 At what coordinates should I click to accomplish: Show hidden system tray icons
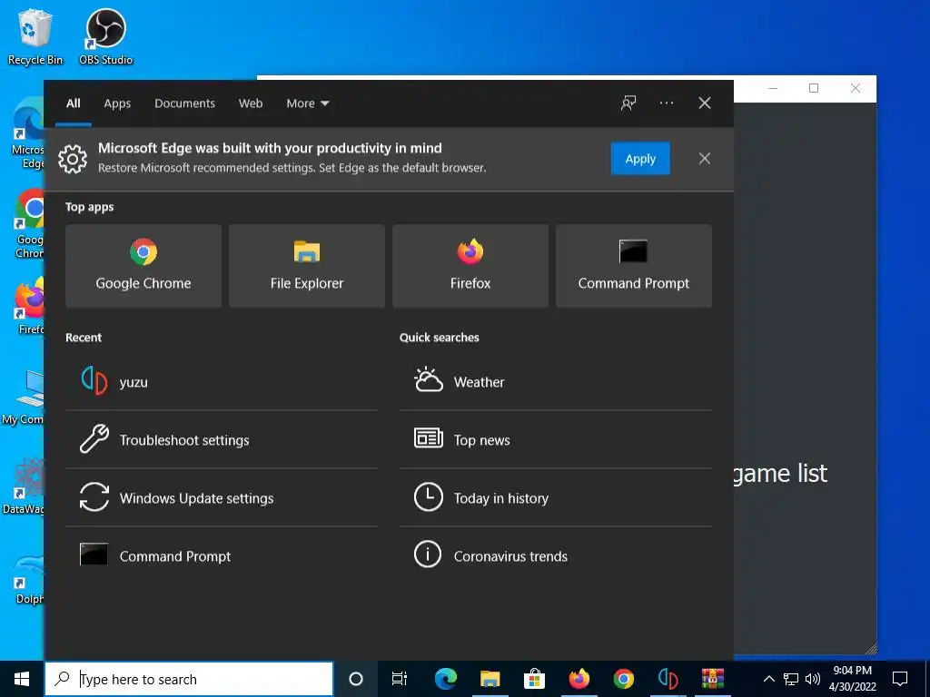coord(768,679)
